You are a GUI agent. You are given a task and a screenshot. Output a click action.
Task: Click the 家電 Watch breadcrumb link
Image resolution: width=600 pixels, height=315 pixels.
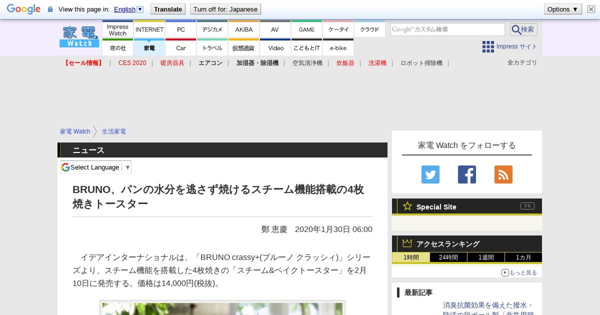pyautogui.click(x=75, y=131)
